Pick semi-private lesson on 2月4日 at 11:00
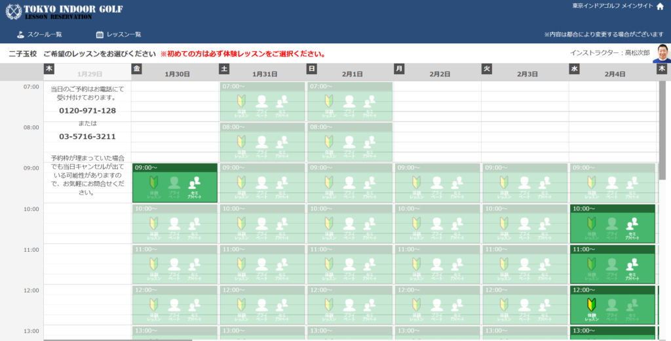Screen dimensions: 671x341 (631, 268)
